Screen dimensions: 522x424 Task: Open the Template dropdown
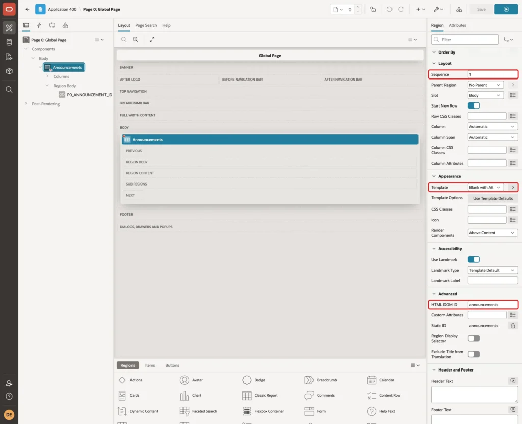click(485, 188)
